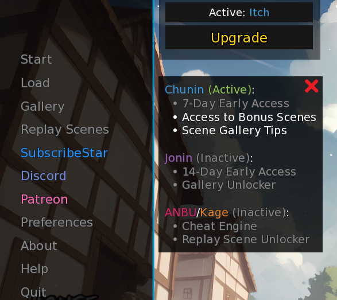Select the Access to Bonus Scenes perk
The width and height of the screenshot is (337, 300).
pyautogui.click(x=249, y=117)
